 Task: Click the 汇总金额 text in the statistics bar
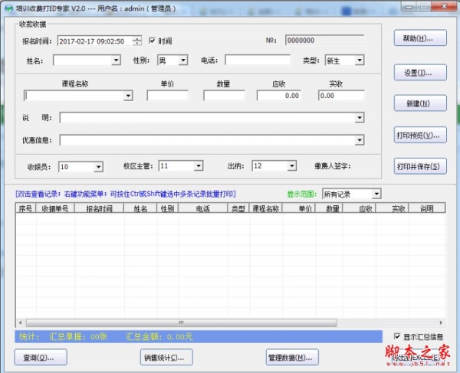tap(159, 336)
